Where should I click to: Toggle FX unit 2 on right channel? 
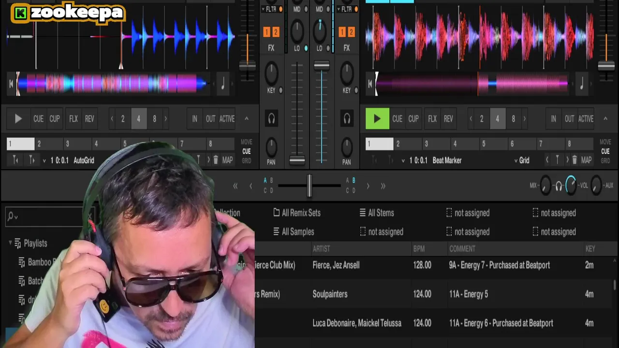click(351, 32)
